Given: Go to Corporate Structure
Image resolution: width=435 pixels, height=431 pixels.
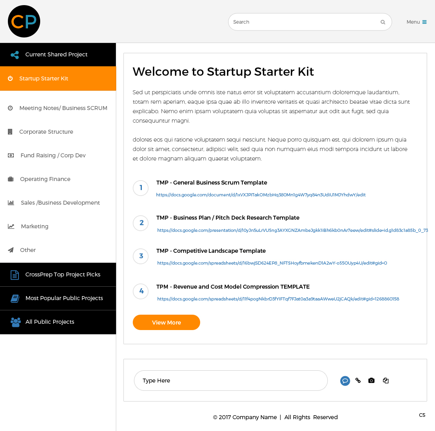Looking at the screenshot, I should point(58,132).
